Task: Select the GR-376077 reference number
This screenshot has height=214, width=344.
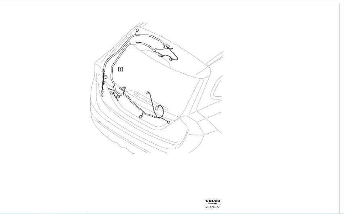Action: (x=212, y=207)
